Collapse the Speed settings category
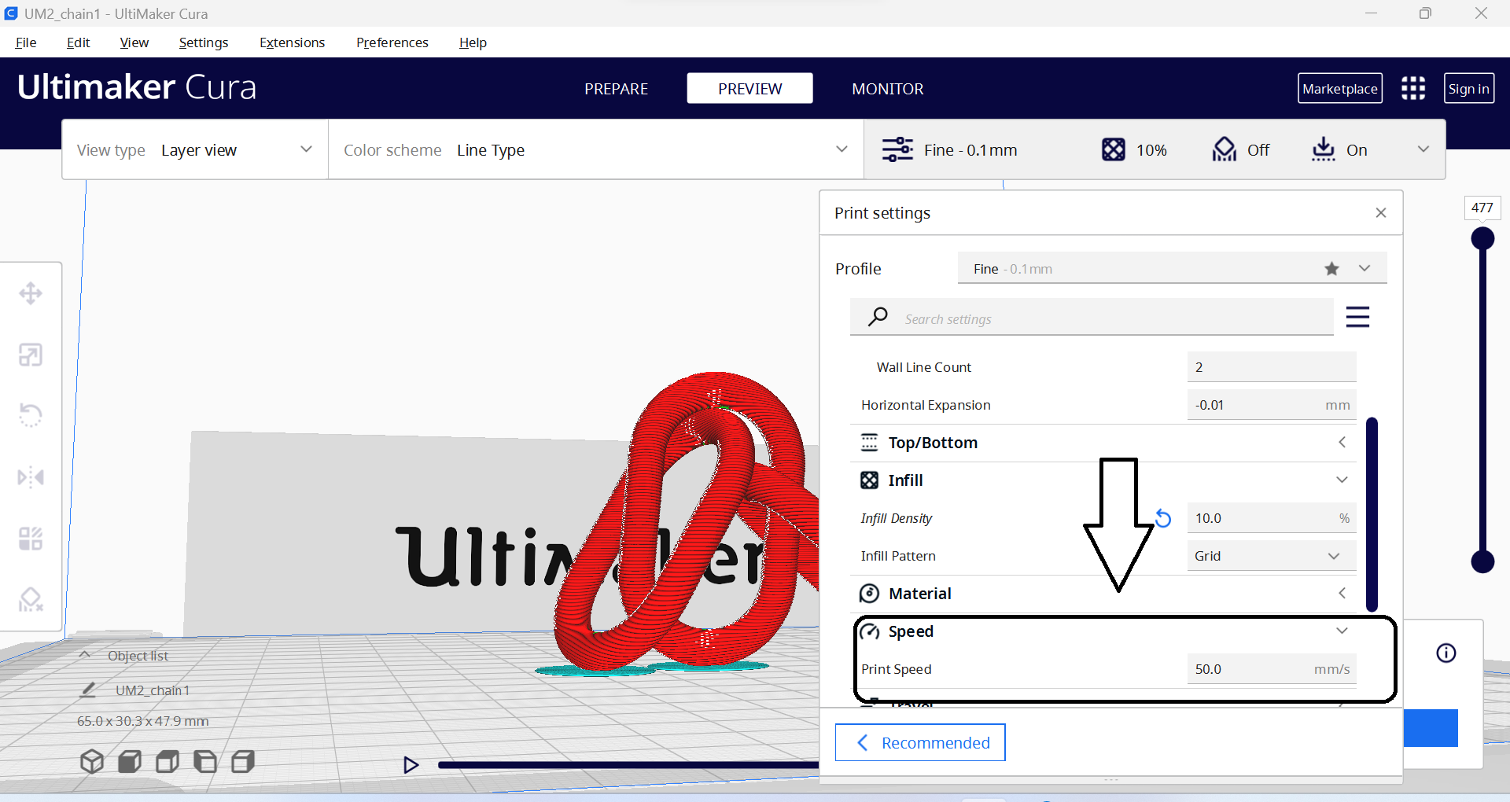The image size is (1510, 802). pyautogui.click(x=1104, y=631)
